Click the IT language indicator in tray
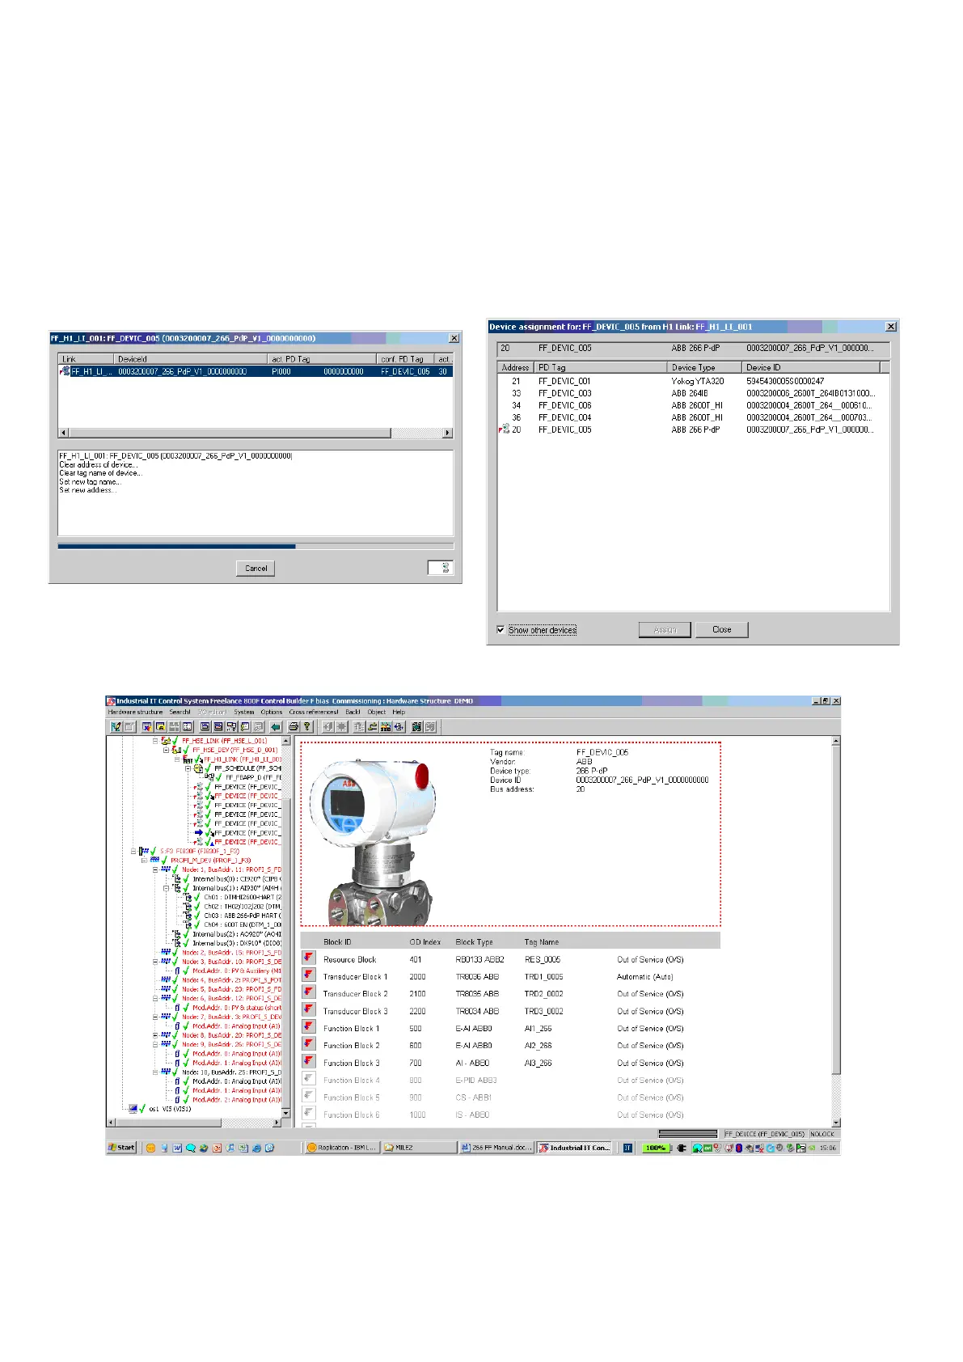Viewport: 963px width, 1362px height. [x=627, y=1148]
